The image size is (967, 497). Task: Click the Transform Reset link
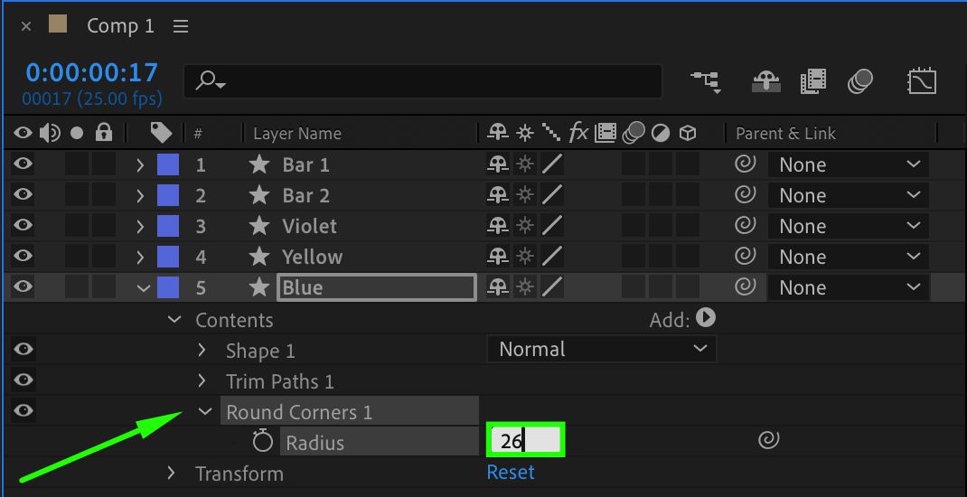[x=511, y=473]
